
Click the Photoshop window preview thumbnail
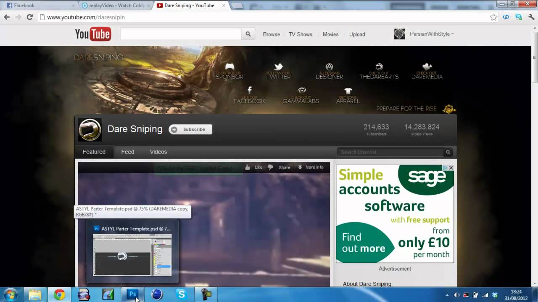coord(132,255)
